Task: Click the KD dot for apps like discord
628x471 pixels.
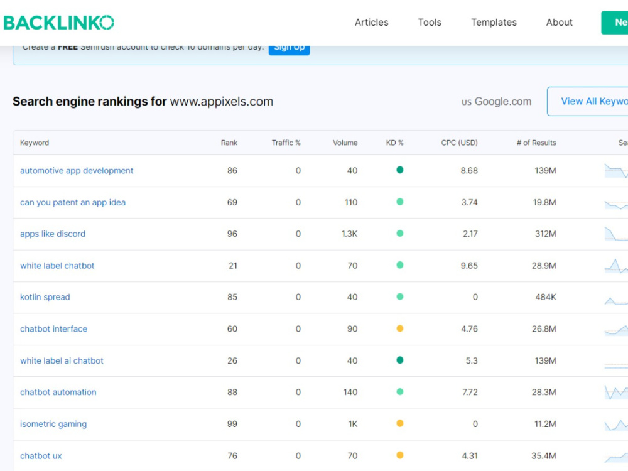Action: click(x=399, y=233)
